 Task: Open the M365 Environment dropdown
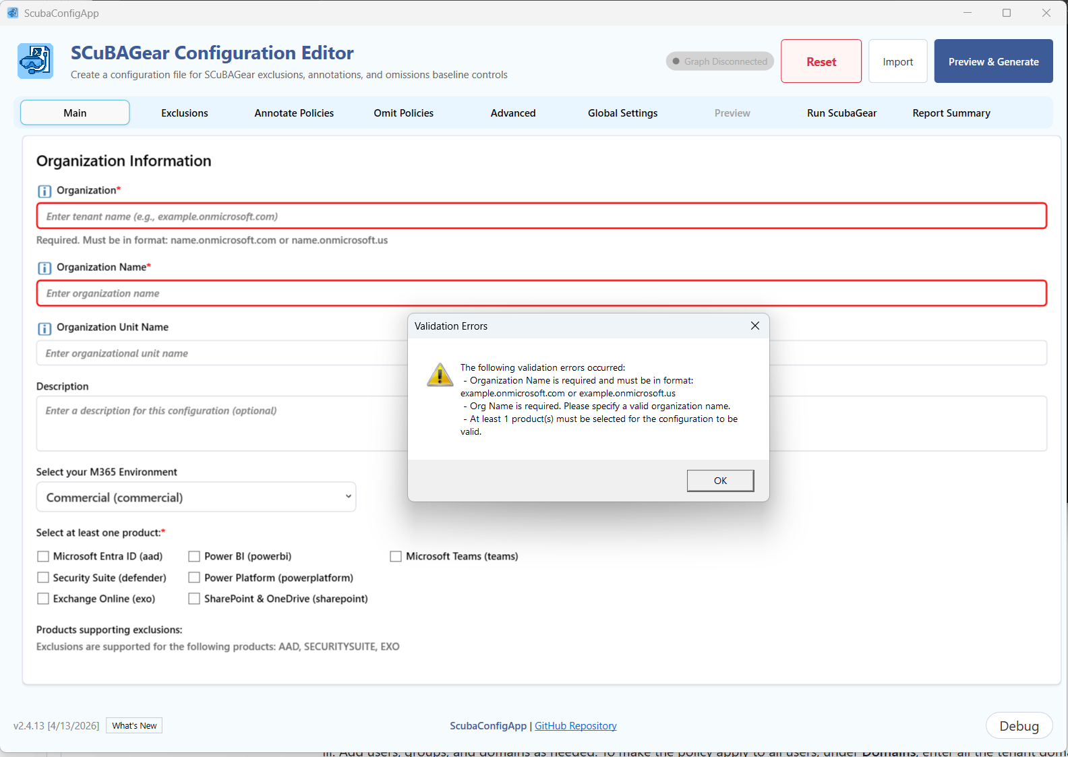[x=196, y=497]
